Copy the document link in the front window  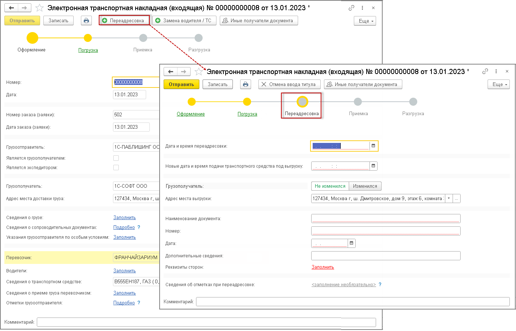point(485,71)
